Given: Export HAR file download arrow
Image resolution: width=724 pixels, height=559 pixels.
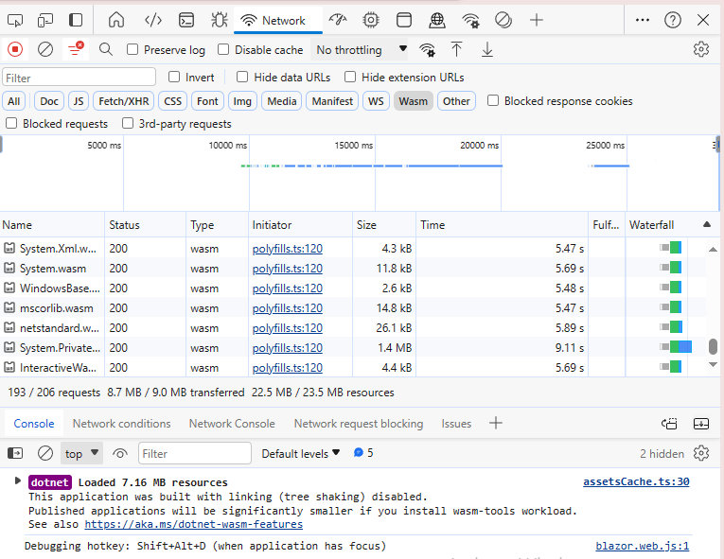Looking at the screenshot, I should point(487,49).
